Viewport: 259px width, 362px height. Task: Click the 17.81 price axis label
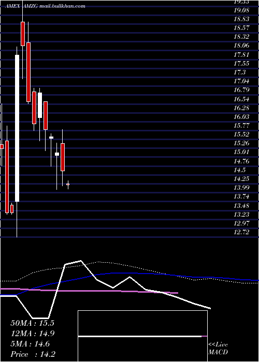click(241, 55)
